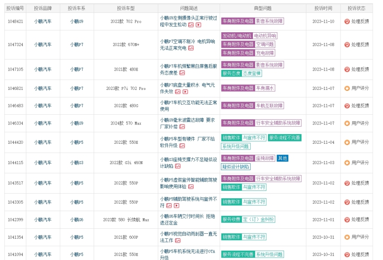Click orange 用户评分 status icon for 1046821
Screen dimensions: 383x260
(x=347, y=89)
